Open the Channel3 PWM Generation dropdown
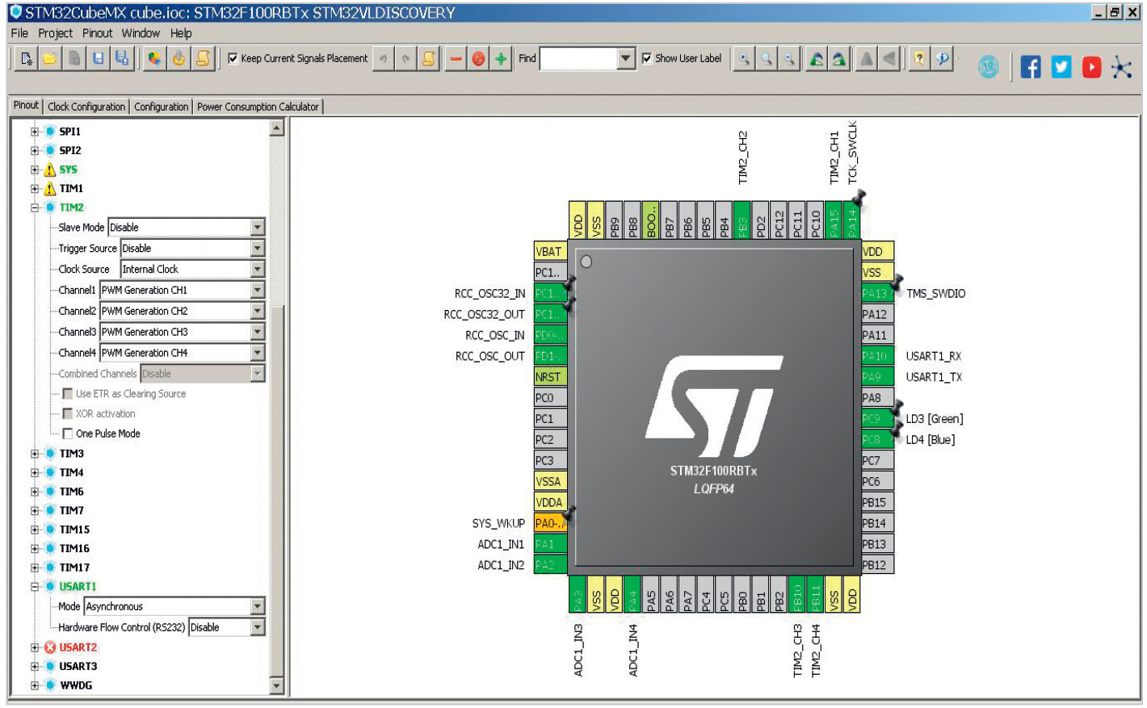The image size is (1147, 708). click(x=183, y=333)
